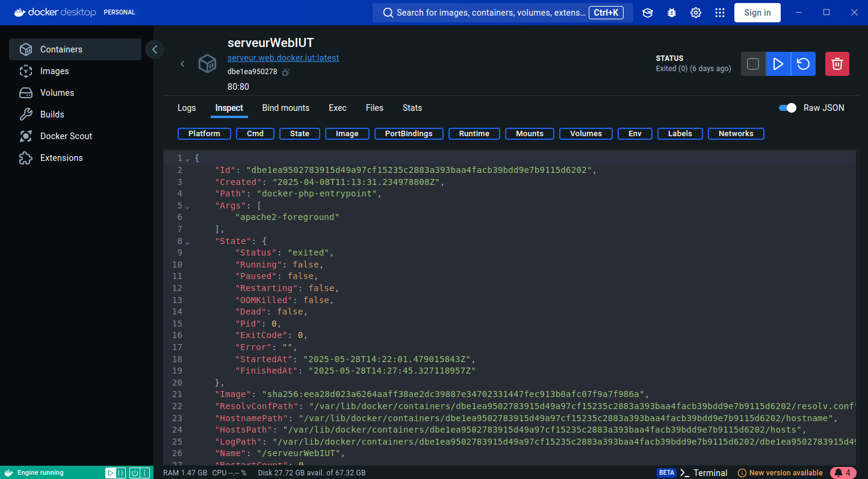Screen dimensions: 868x479
Task: Click the search magnifier icon
Action: point(388,13)
